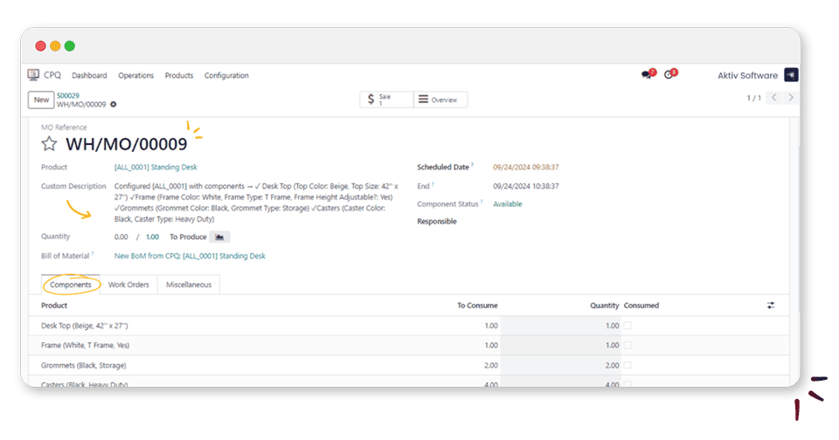The image size is (839, 440).
Task: Click the CPQ app home icon
Action: coord(34,75)
